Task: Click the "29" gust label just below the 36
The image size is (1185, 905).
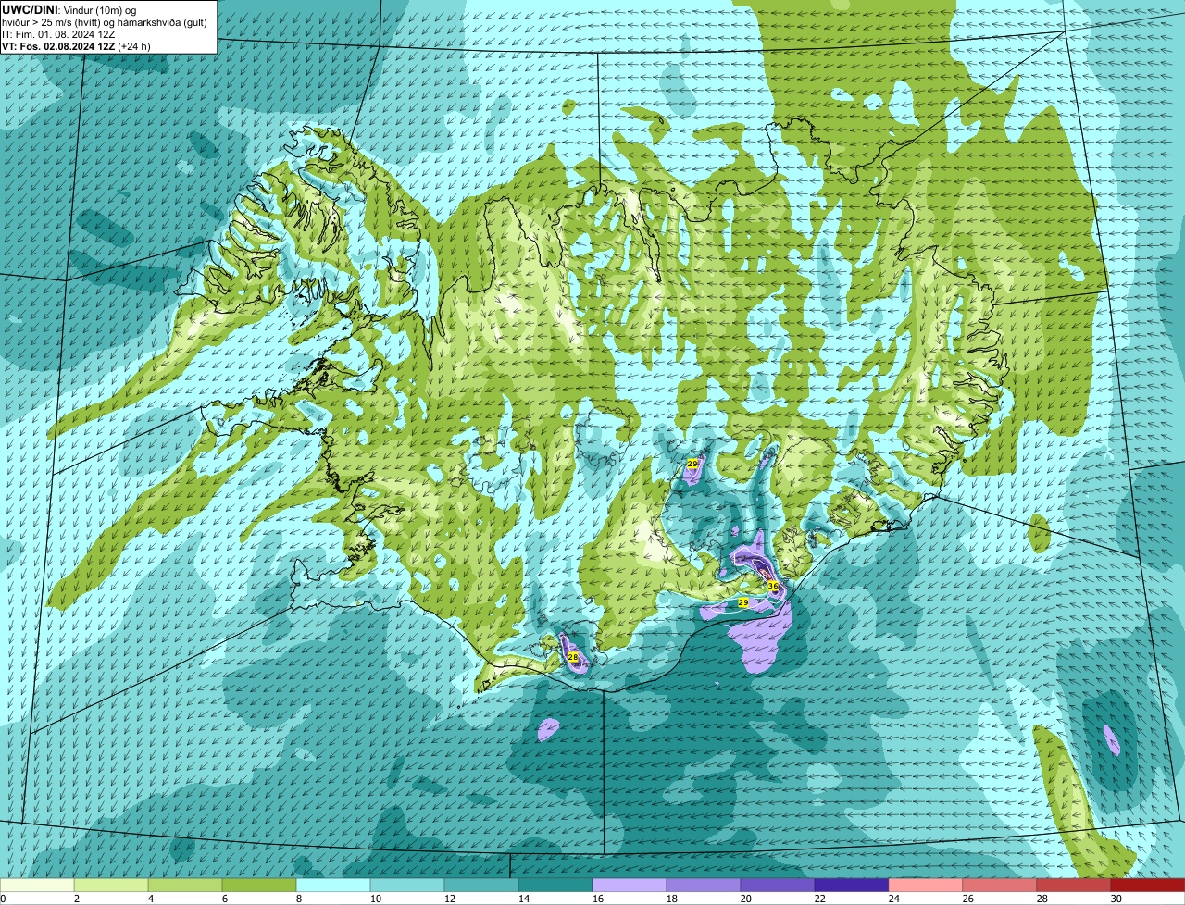Action: (742, 602)
